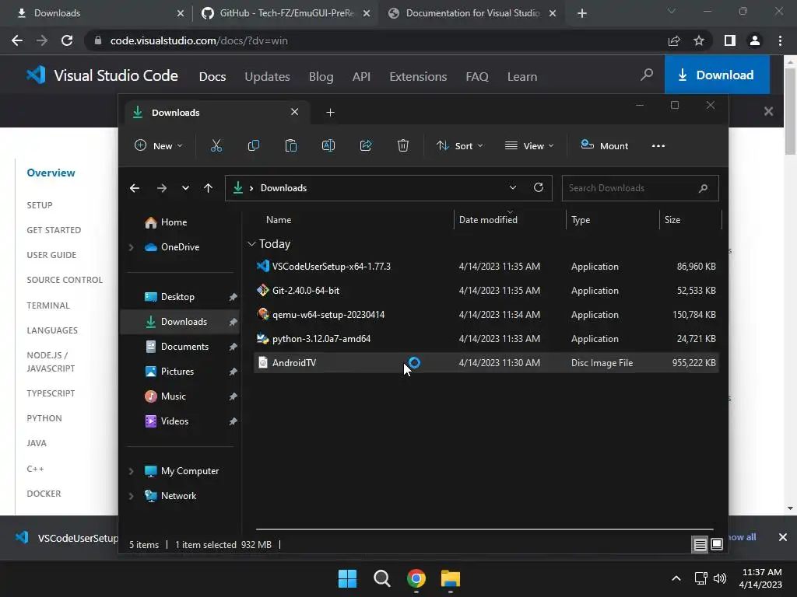Switch to GitHub Tech-FZ/EmuGUI Chrome tab

pyautogui.click(x=286, y=13)
